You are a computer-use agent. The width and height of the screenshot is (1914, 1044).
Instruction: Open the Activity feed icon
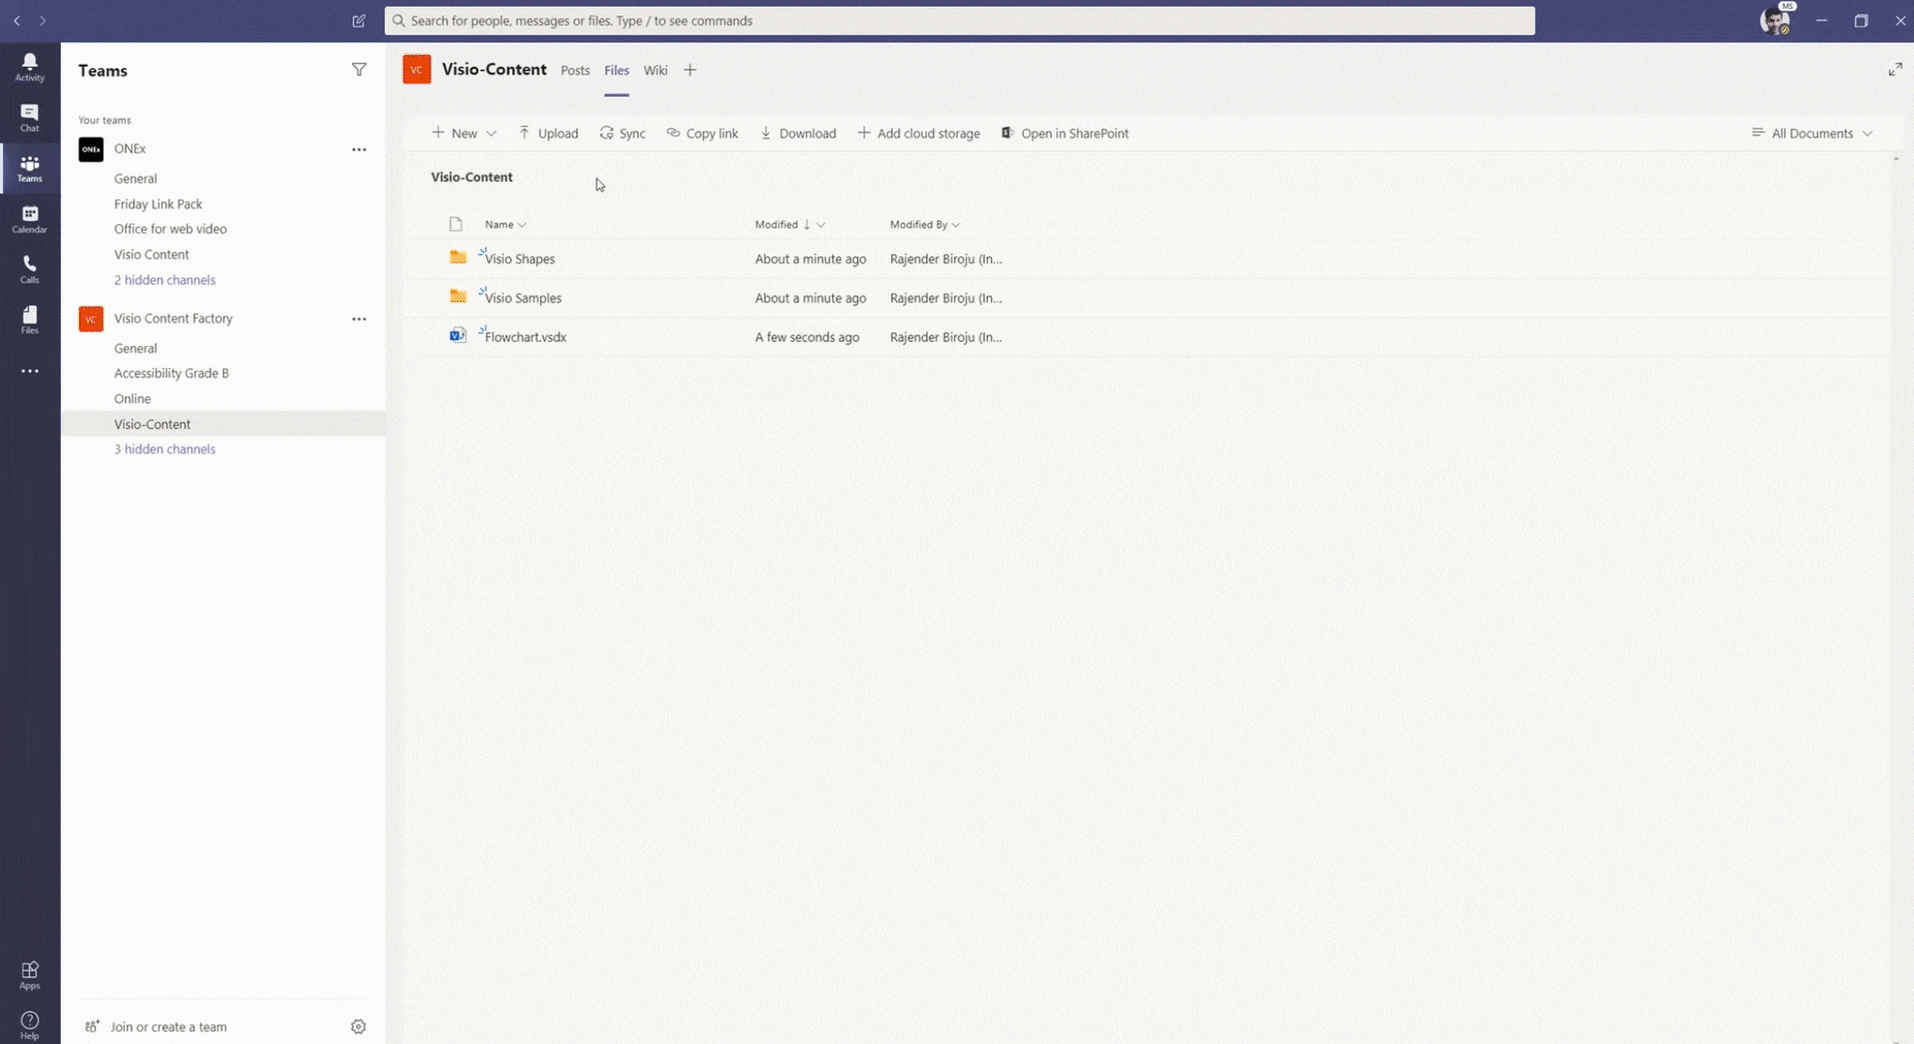point(30,67)
